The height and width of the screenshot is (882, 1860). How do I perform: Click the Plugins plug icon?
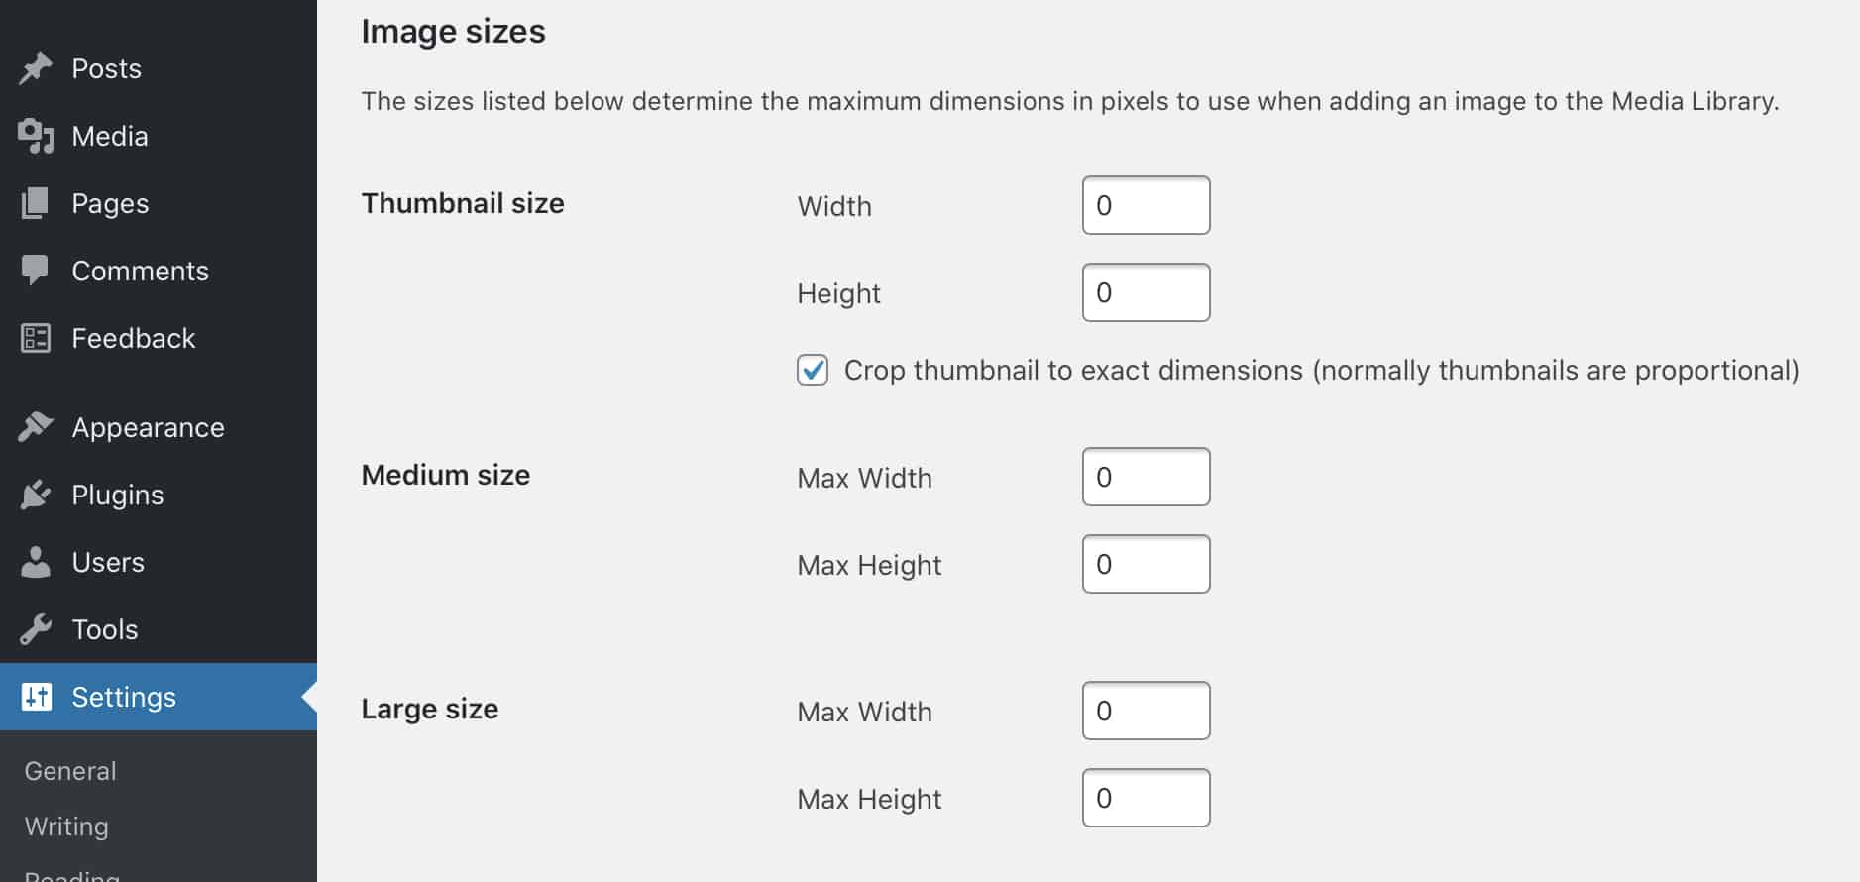coord(36,495)
